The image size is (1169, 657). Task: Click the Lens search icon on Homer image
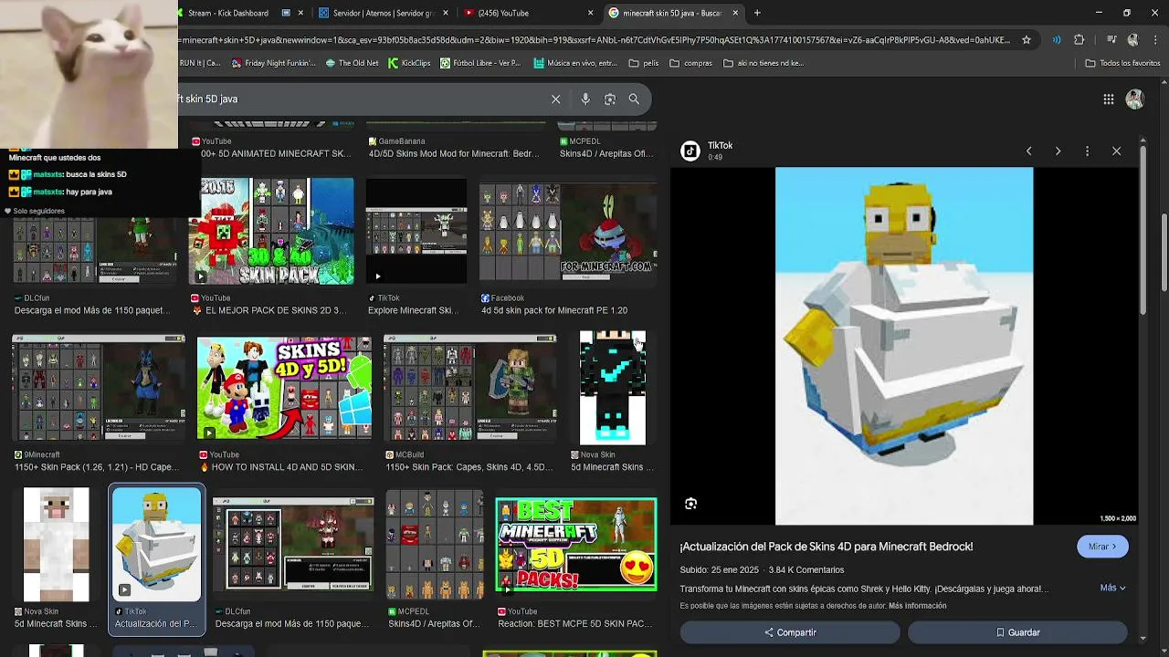pos(691,504)
